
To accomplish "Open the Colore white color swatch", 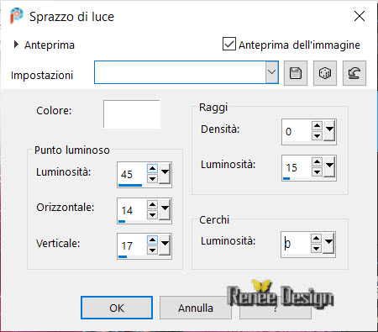I will 132,114.
